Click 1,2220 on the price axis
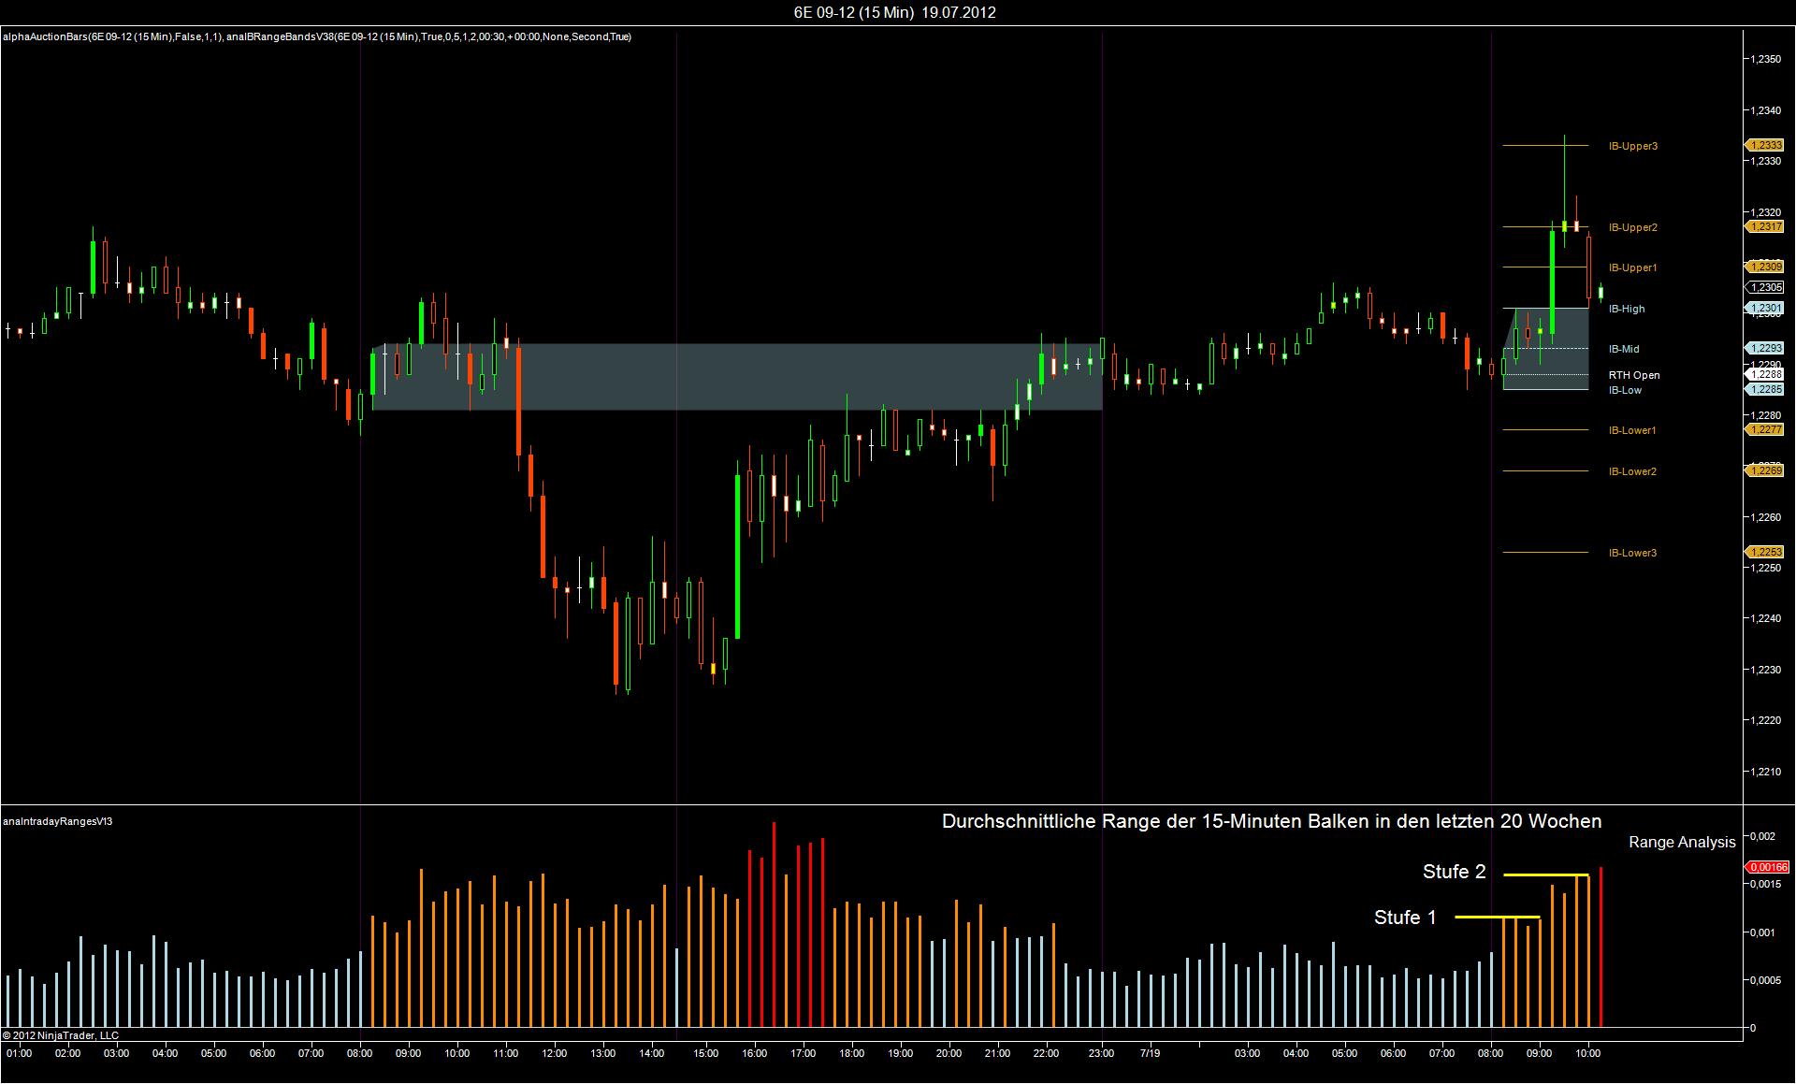Screen dimensions: 1796x1084 (1767, 720)
